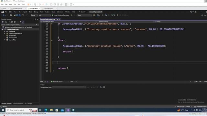
Task: Open the Add to Source Control dropdown
Action: click(x=183, y=107)
